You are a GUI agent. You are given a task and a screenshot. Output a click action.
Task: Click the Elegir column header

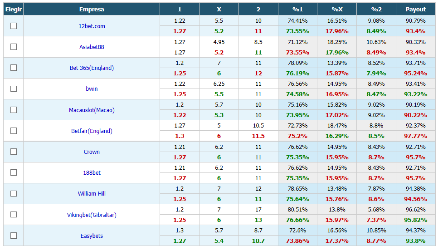point(14,10)
